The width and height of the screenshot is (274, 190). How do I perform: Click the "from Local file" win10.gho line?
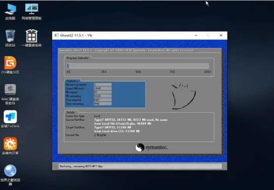[123, 124]
